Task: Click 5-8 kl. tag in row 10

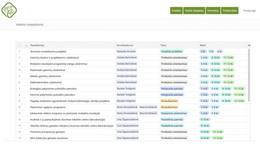Action: click(215, 107)
